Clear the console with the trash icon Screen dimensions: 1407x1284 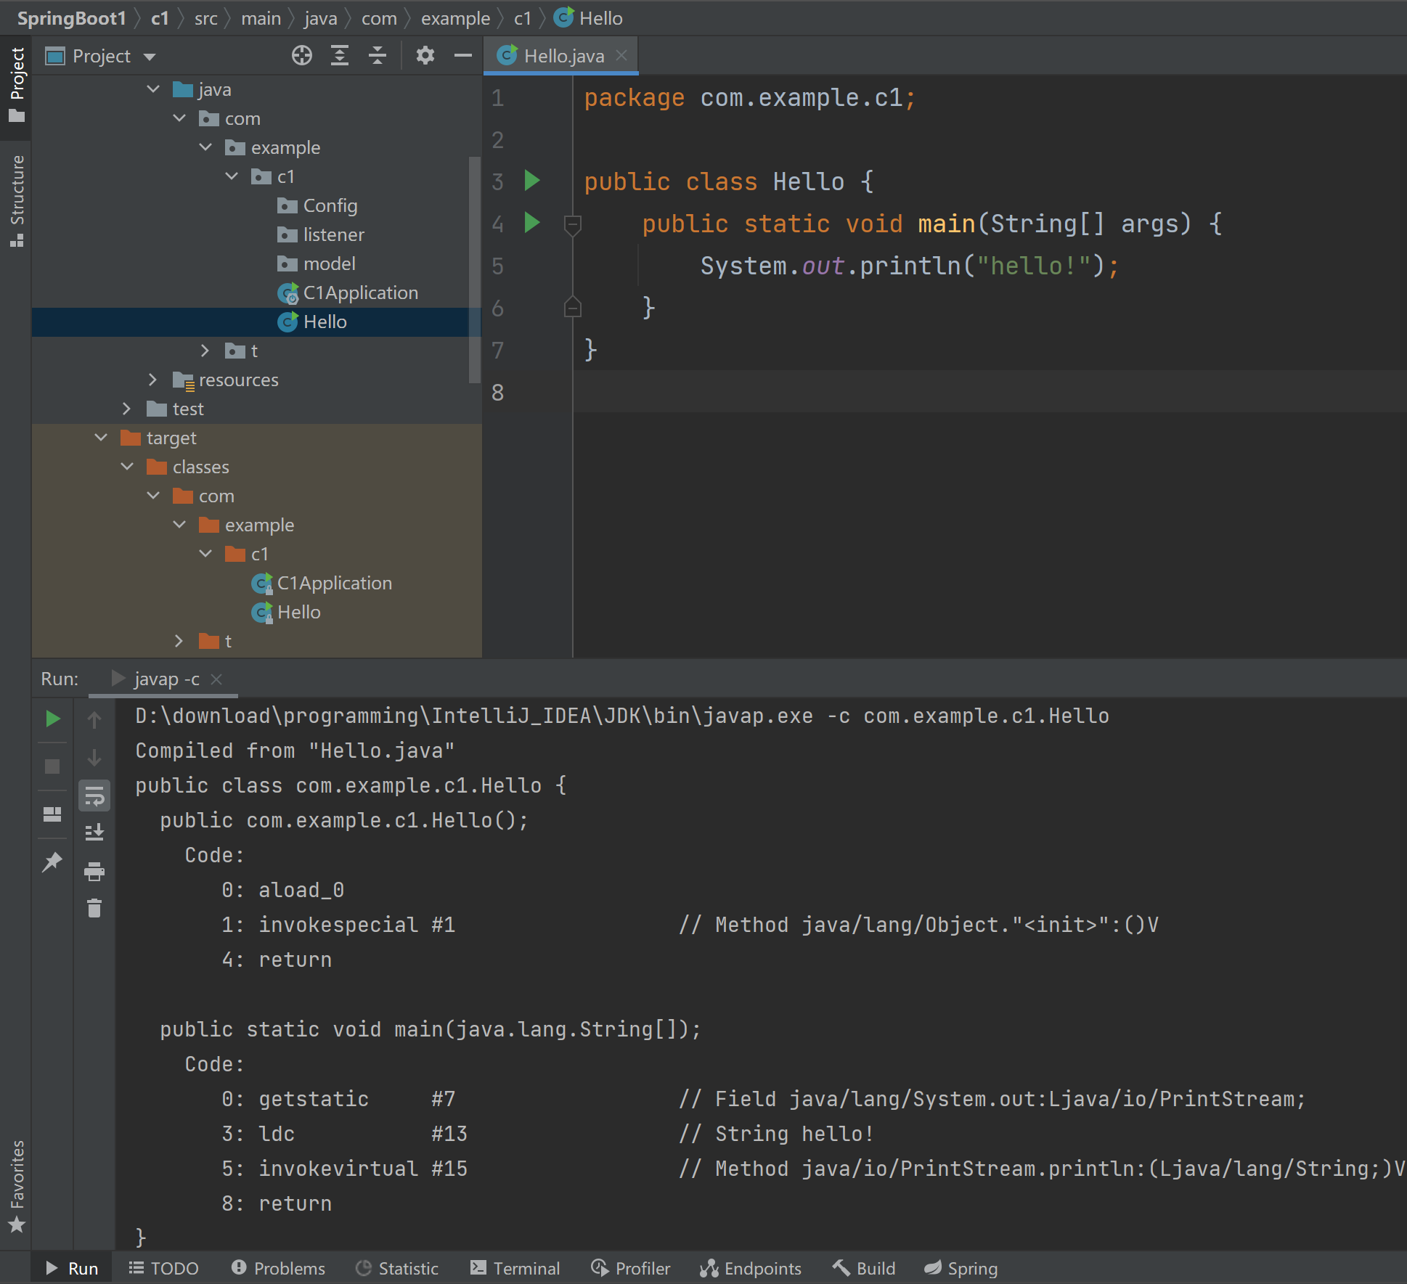tap(94, 909)
